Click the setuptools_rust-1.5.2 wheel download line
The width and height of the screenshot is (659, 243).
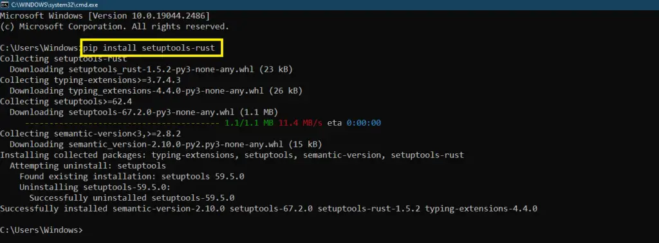pyautogui.click(x=151, y=69)
